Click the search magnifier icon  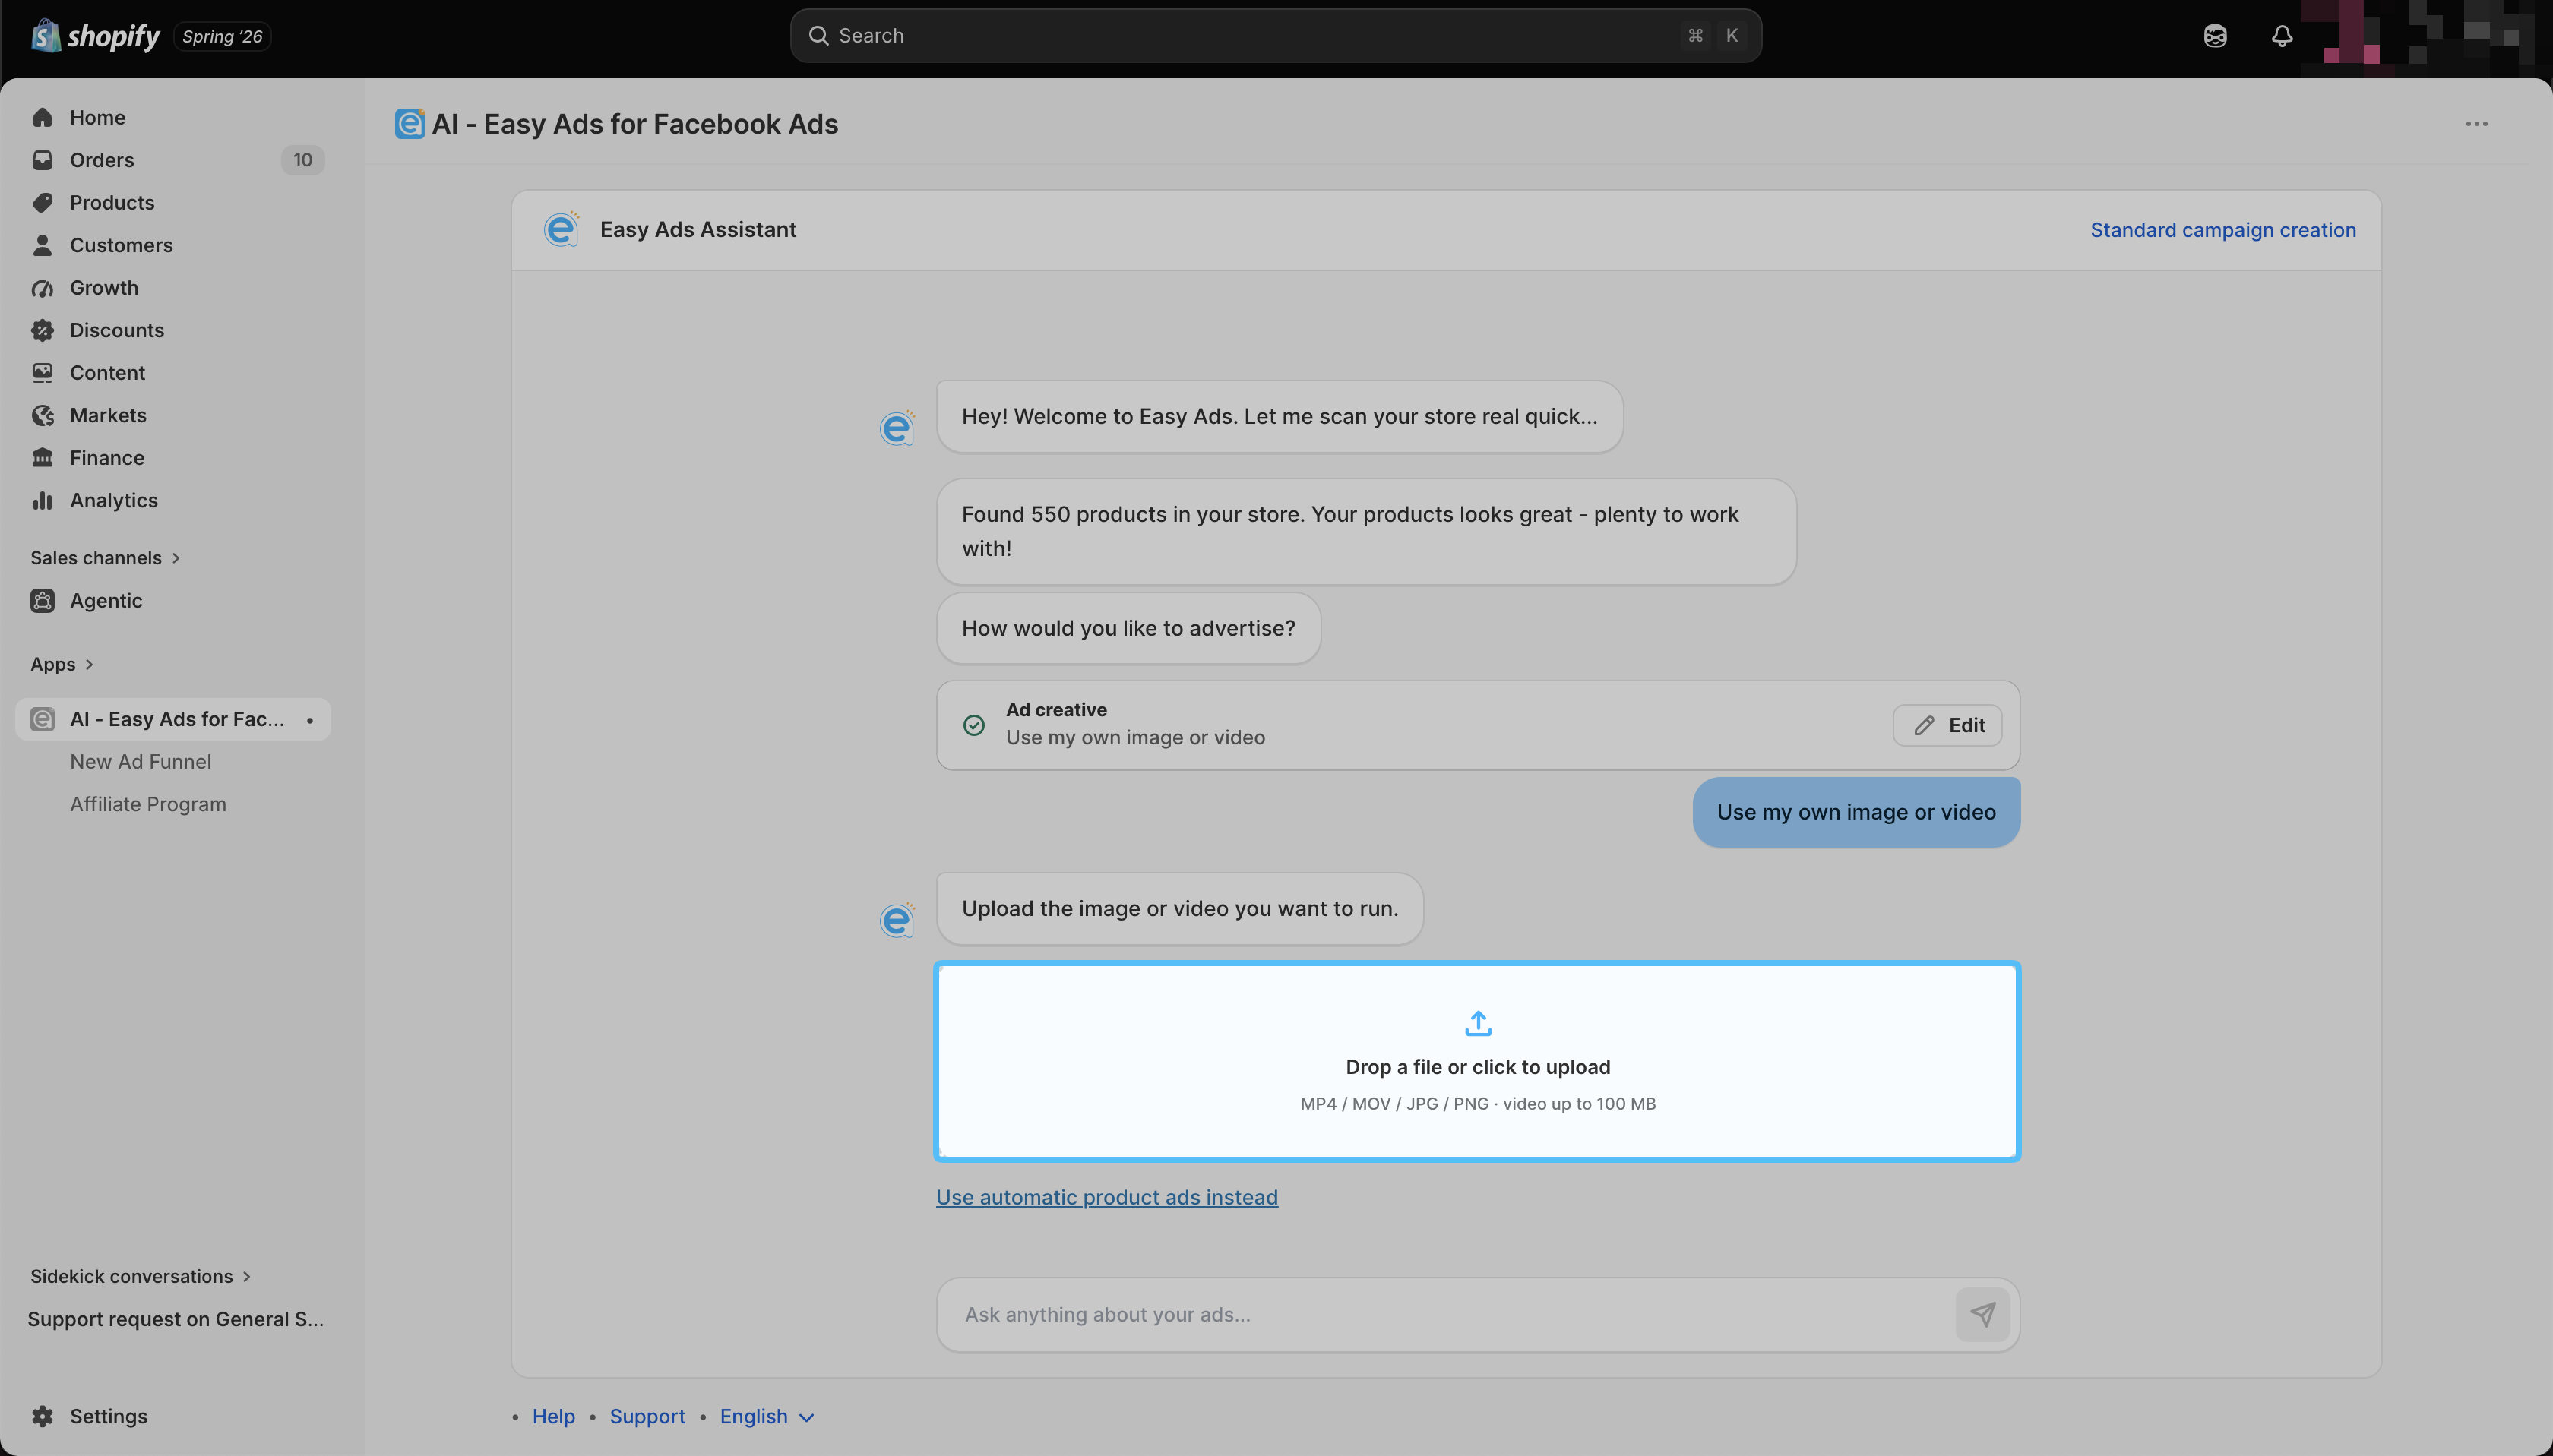click(x=818, y=36)
